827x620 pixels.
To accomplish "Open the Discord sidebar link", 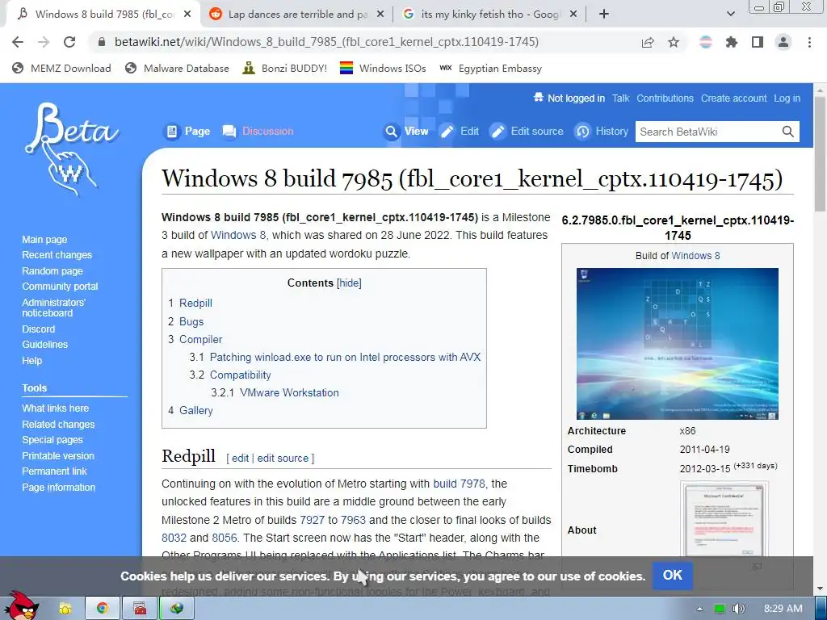I will pyautogui.click(x=39, y=329).
